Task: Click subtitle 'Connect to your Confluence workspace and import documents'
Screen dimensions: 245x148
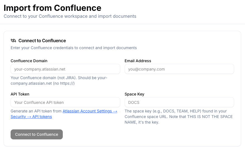Action: [70, 16]
